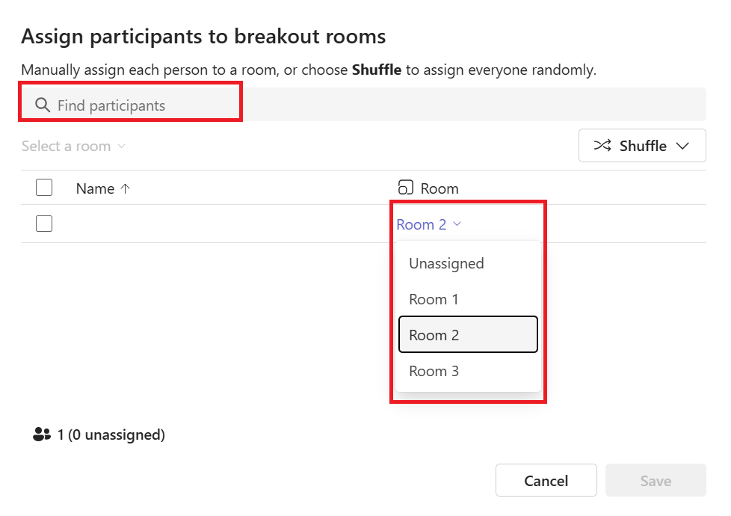Select Room 1 in the dropdown list
This screenshot has width=731, height=516.
pyautogui.click(x=434, y=299)
